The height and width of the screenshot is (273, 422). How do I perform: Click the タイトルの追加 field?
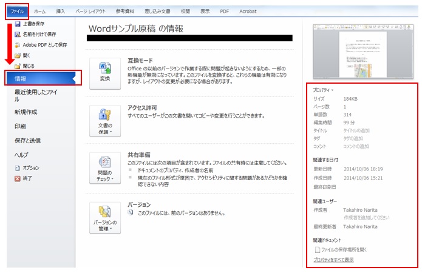(x=356, y=130)
